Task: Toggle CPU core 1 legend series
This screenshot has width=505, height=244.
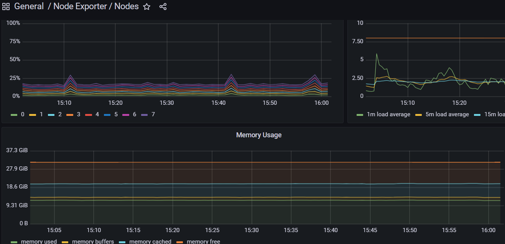Action: coord(41,114)
